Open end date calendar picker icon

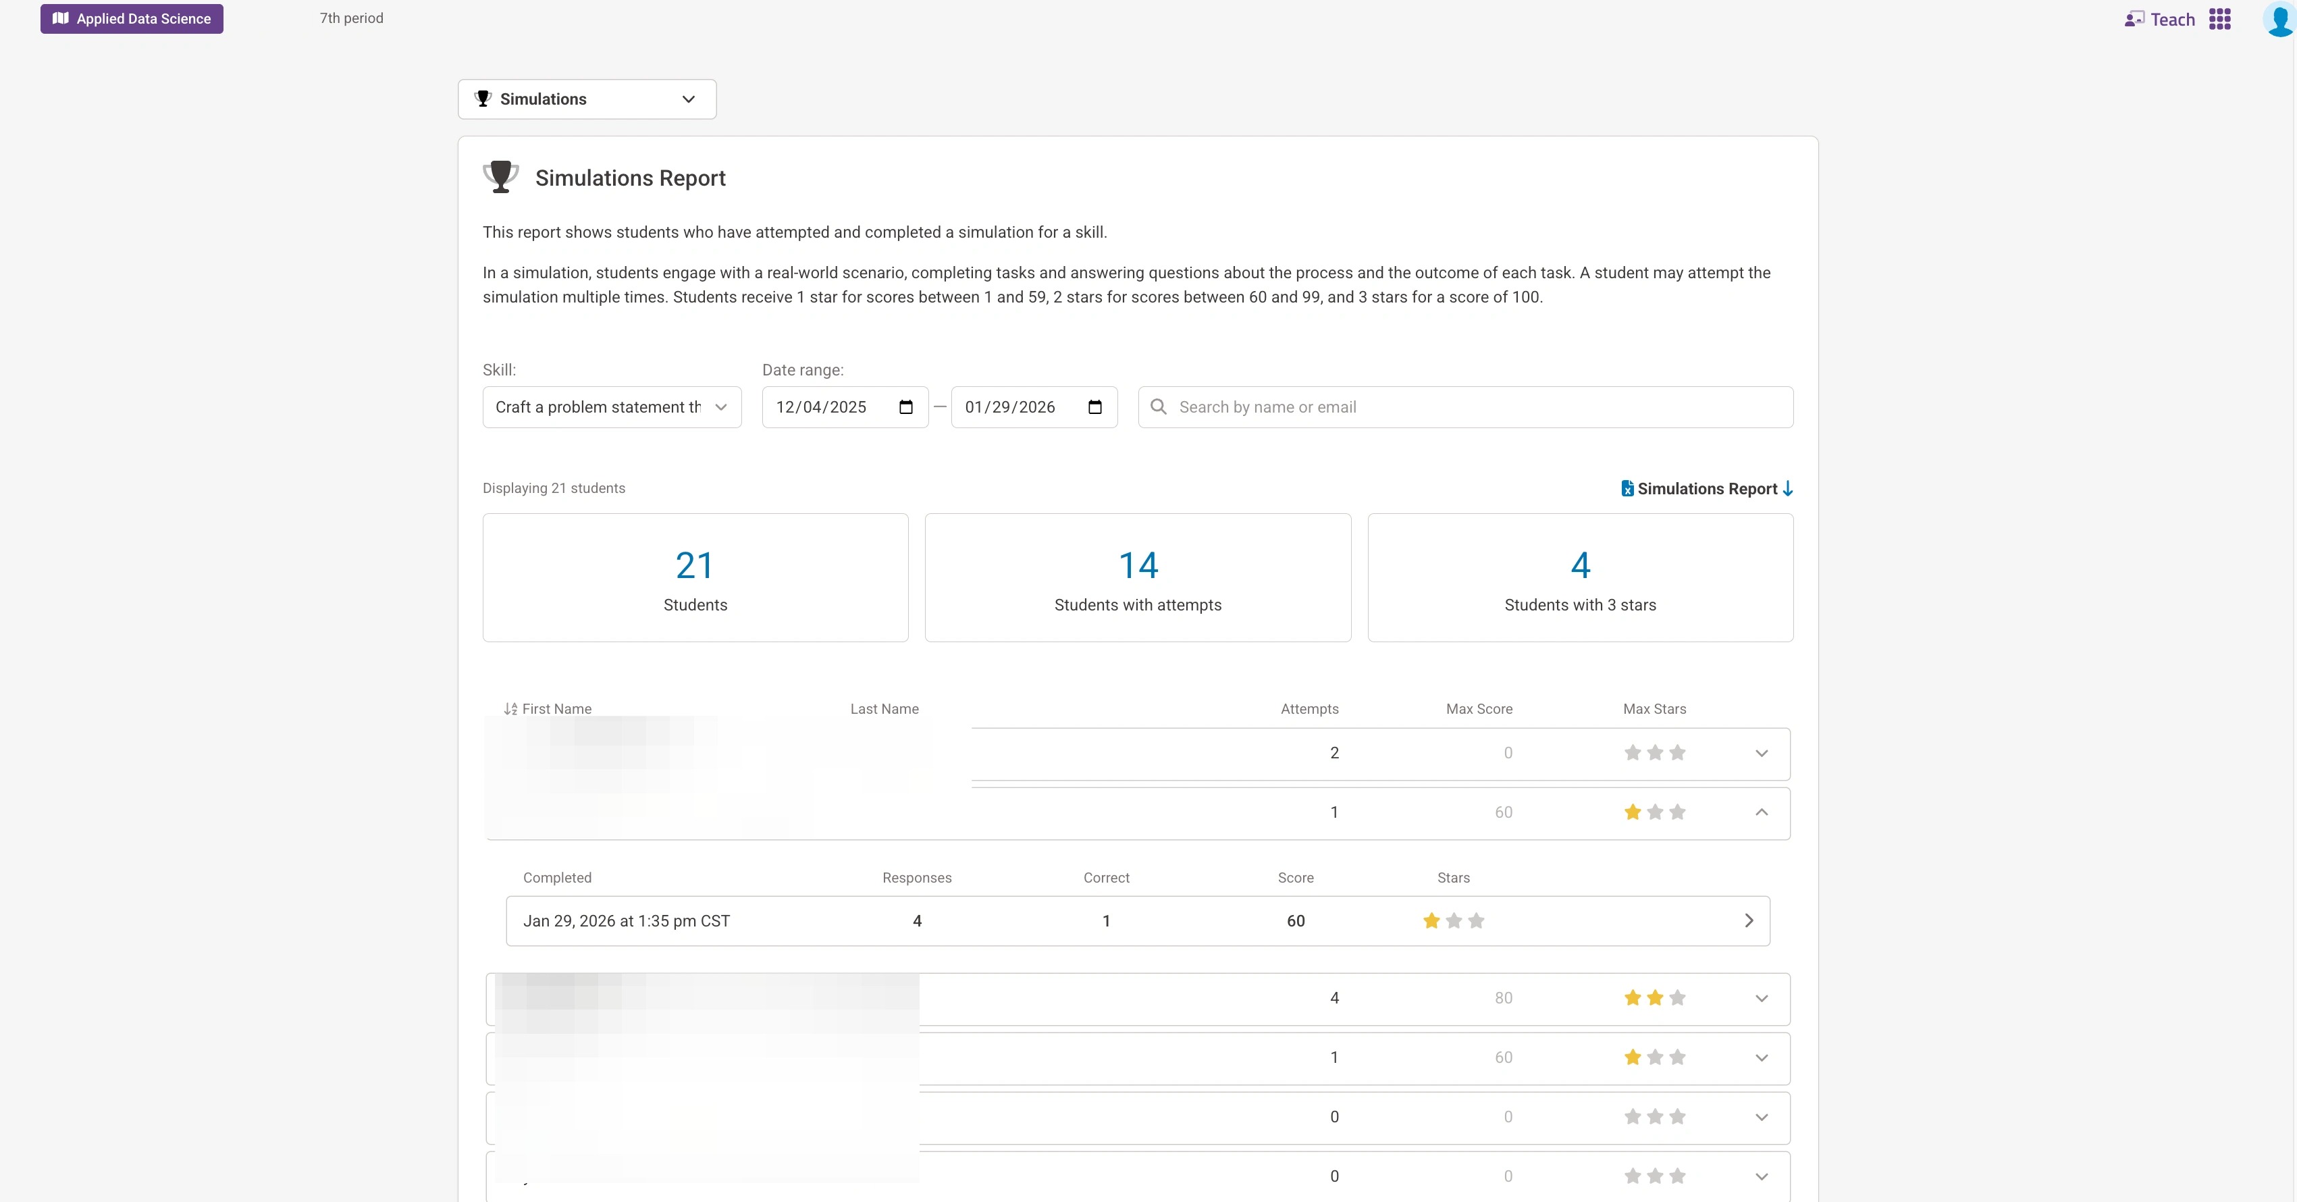pyautogui.click(x=1095, y=407)
